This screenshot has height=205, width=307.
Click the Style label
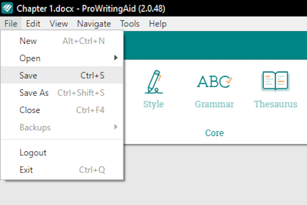[153, 104]
